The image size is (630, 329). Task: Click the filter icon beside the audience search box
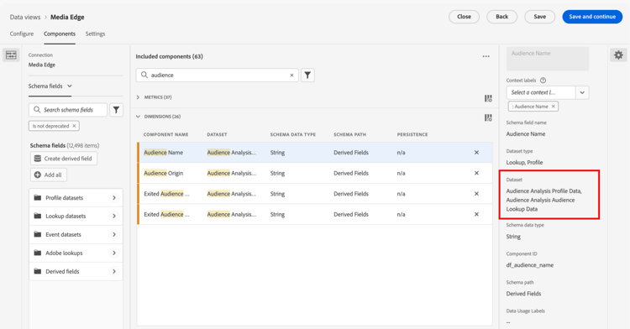(x=307, y=75)
